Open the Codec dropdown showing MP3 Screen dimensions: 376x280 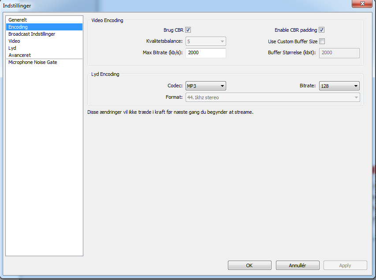pos(205,86)
